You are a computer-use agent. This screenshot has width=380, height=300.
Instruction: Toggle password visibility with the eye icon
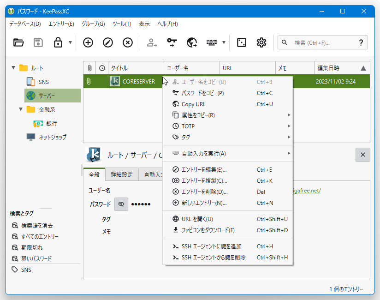click(x=121, y=204)
